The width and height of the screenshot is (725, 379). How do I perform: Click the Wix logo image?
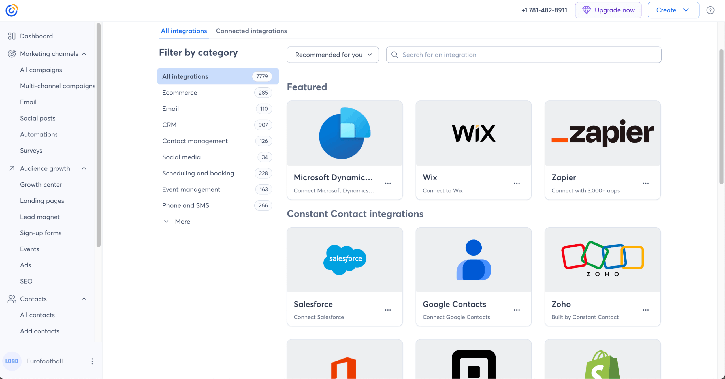point(474,133)
